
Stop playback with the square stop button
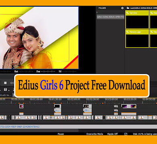point(5,83)
